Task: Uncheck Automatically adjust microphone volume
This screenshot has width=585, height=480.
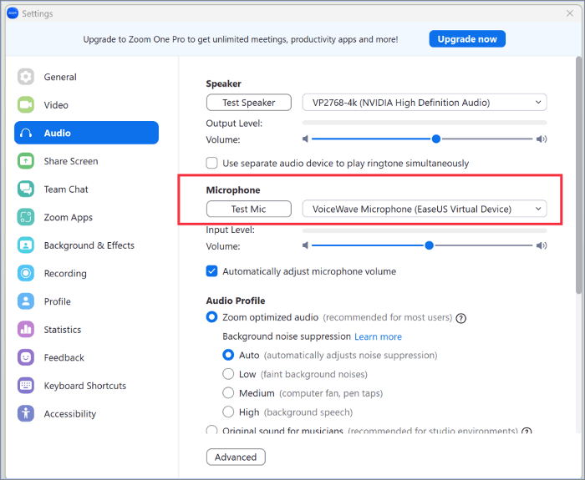Action: click(212, 271)
